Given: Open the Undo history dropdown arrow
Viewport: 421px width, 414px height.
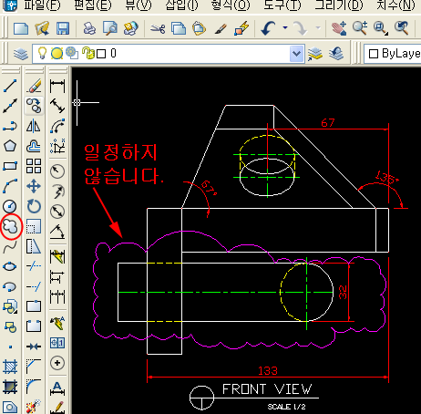Looking at the screenshot, I should 285,27.
